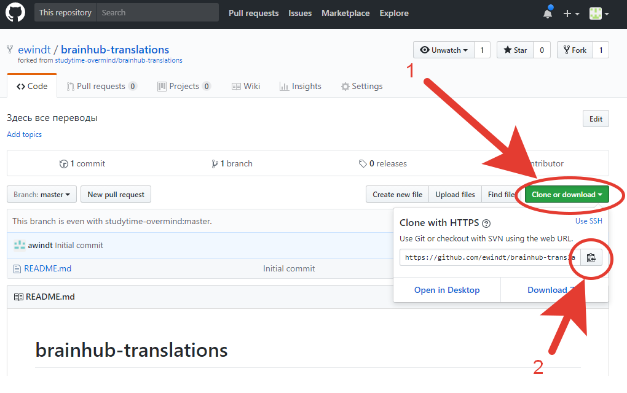The image size is (627, 393).
Task: Select 'This branch is even with studytime-overmind:master.' text
Action: point(112,221)
